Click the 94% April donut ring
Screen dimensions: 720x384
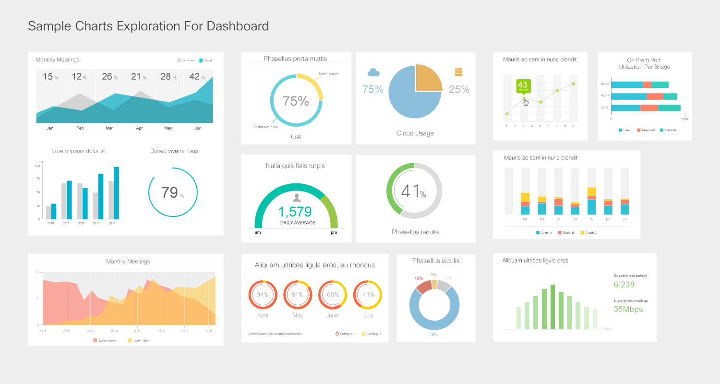click(263, 295)
